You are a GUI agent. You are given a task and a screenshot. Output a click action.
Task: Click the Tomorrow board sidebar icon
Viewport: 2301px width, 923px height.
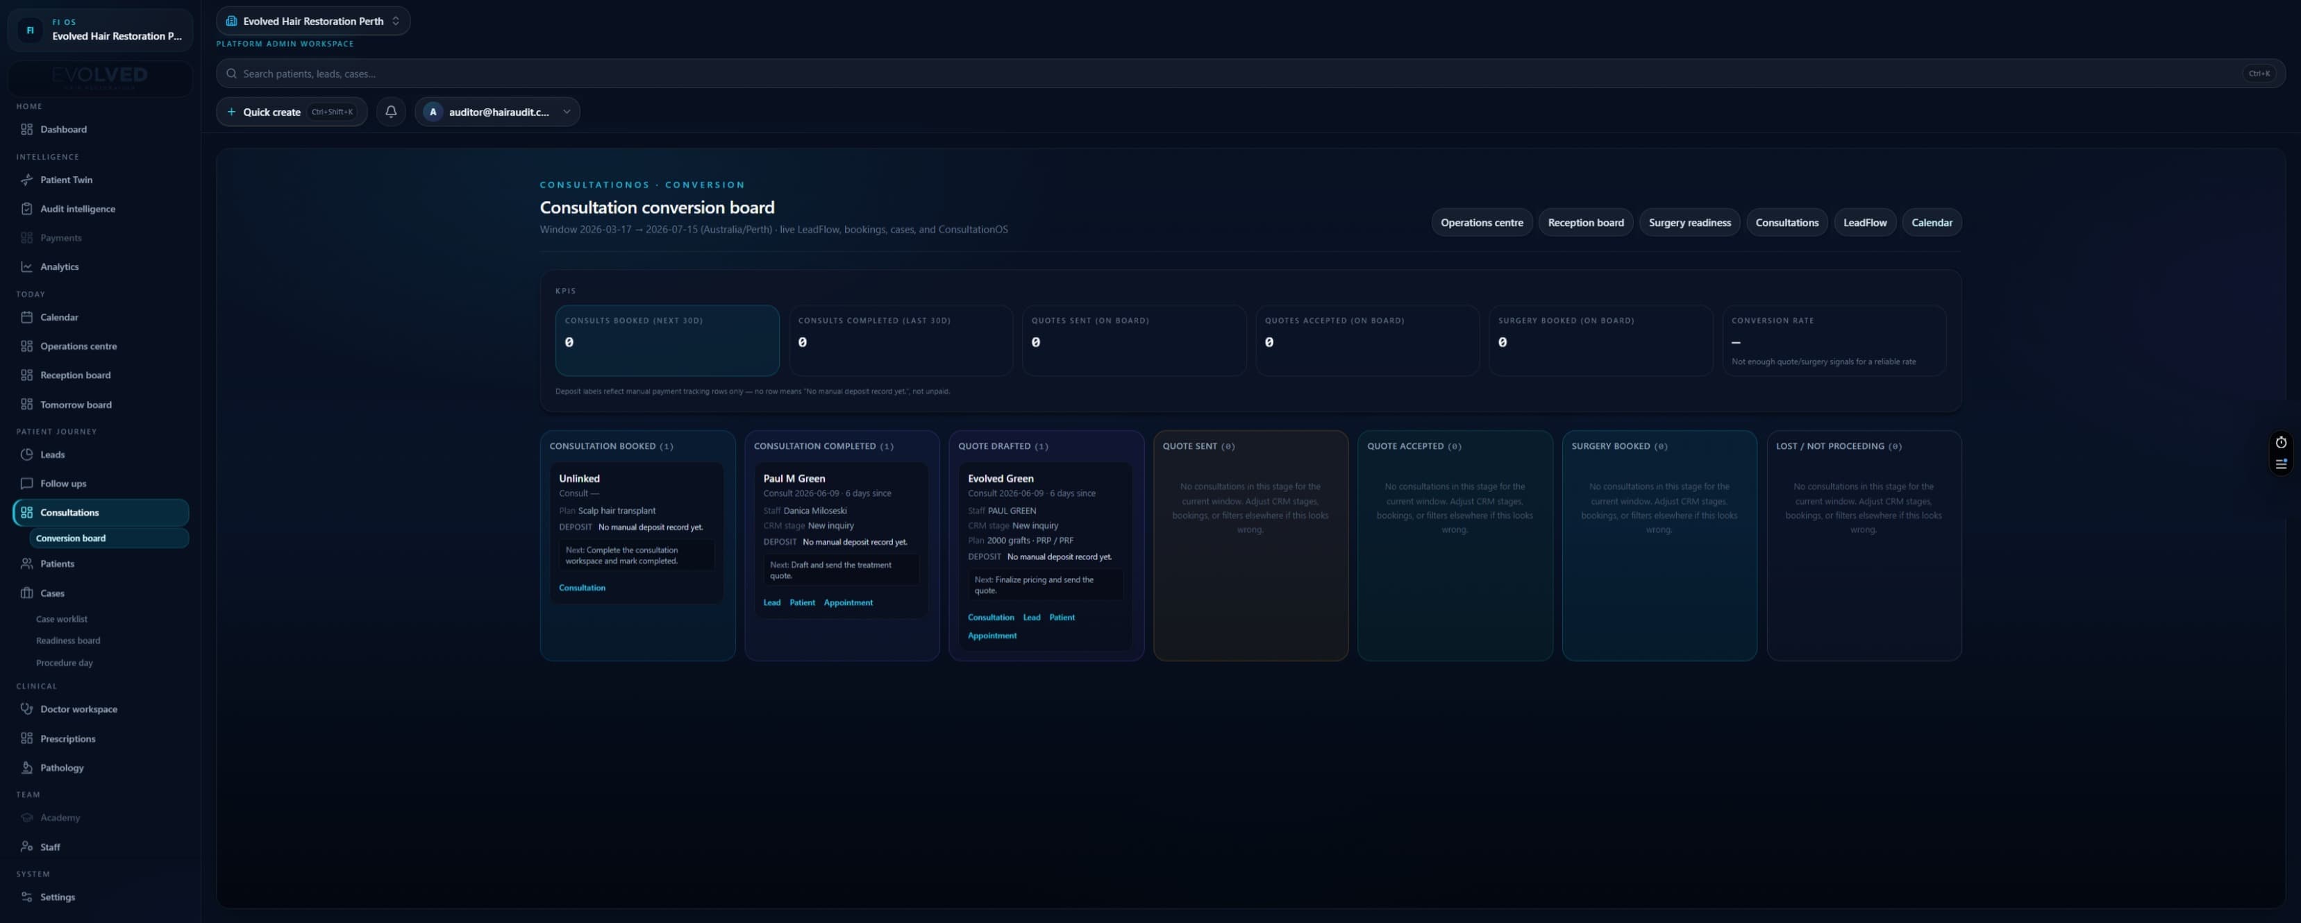pyautogui.click(x=27, y=405)
